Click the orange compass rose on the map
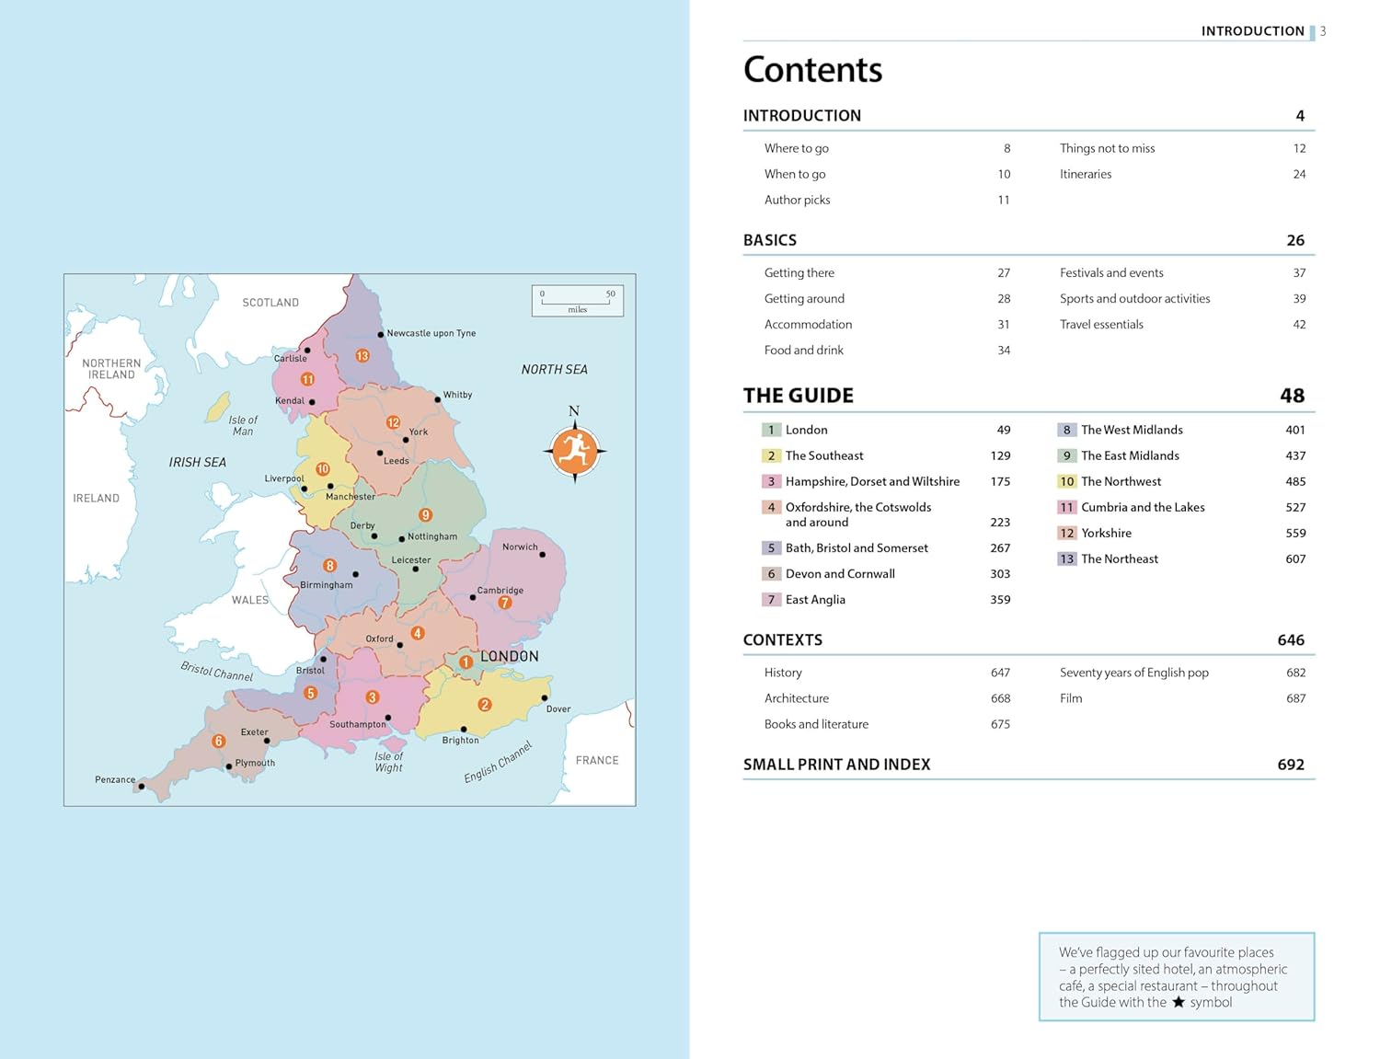 575,451
